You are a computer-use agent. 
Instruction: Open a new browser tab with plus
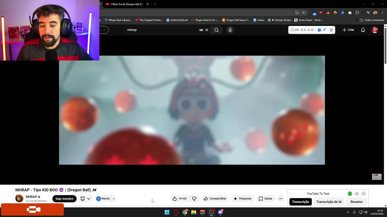[155, 4]
